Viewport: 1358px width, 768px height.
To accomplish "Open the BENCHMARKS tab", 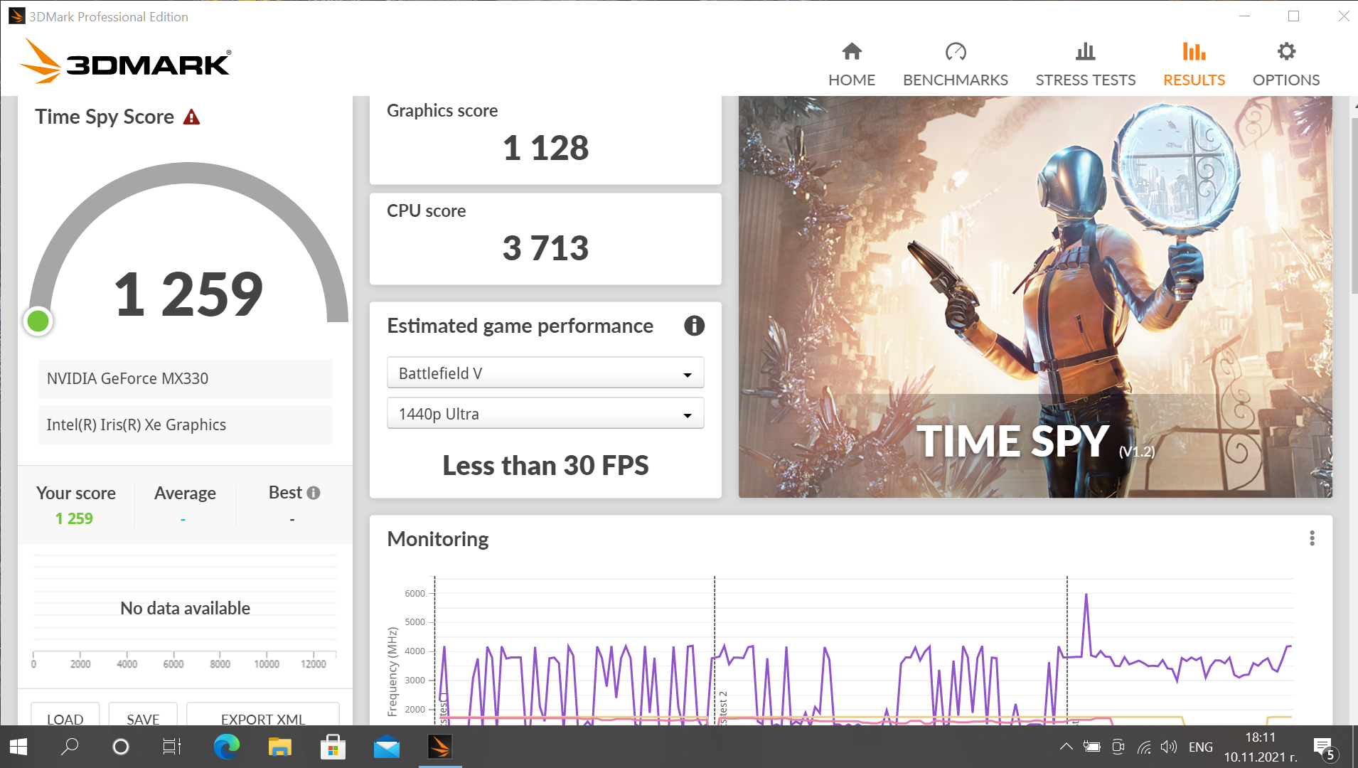I will click(955, 64).
